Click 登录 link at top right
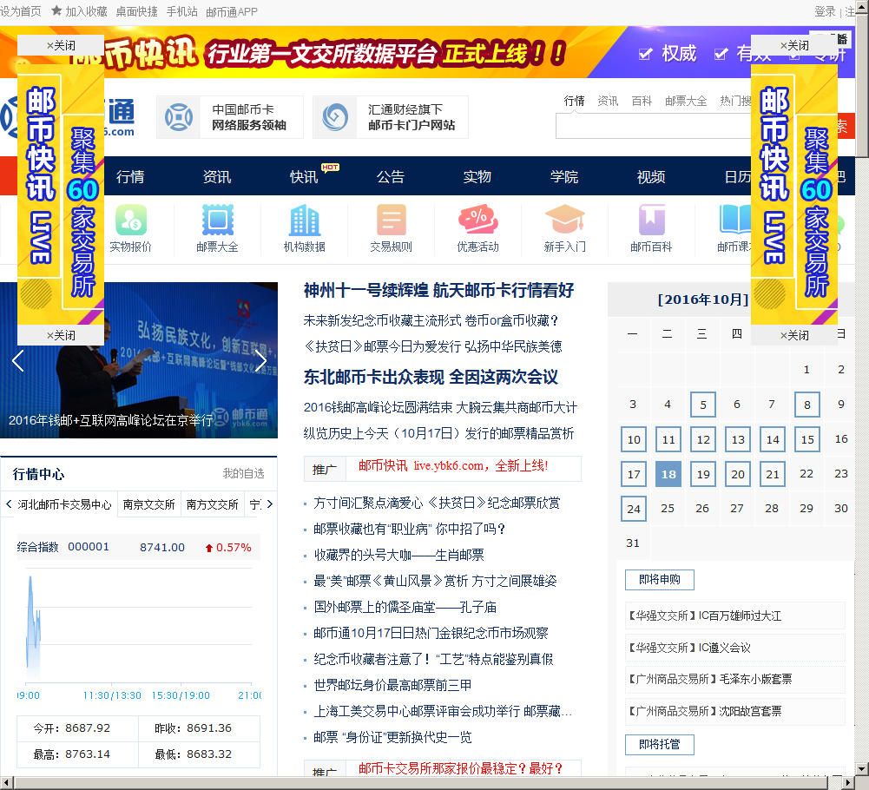This screenshot has width=869, height=790. pyautogui.click(x=825, y=11)
